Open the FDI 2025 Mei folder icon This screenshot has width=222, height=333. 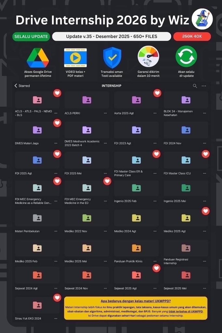(x=87, y=160)
